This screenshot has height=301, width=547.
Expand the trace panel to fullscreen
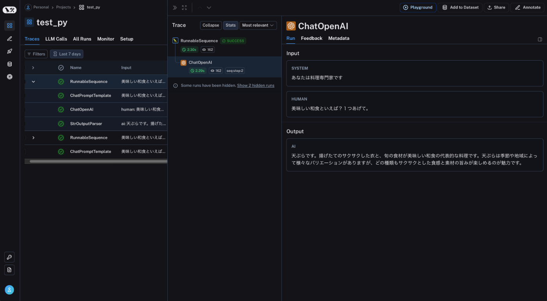(x=184, y=7)
